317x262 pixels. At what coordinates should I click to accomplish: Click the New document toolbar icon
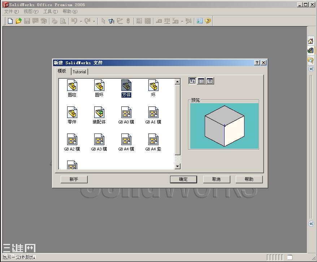10,21
